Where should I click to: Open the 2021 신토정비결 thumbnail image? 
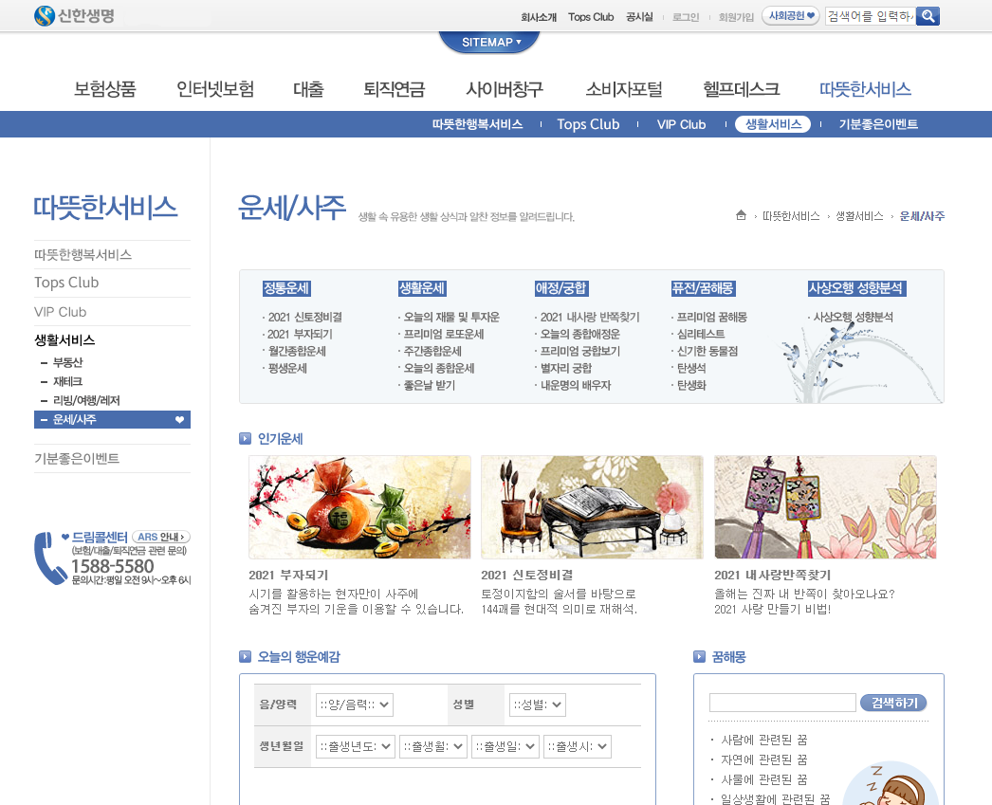(x=592, y=507)
